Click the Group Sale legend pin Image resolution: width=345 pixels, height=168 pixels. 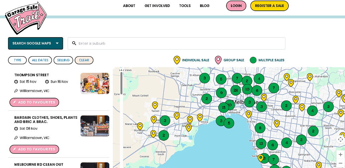pos(218,60)
